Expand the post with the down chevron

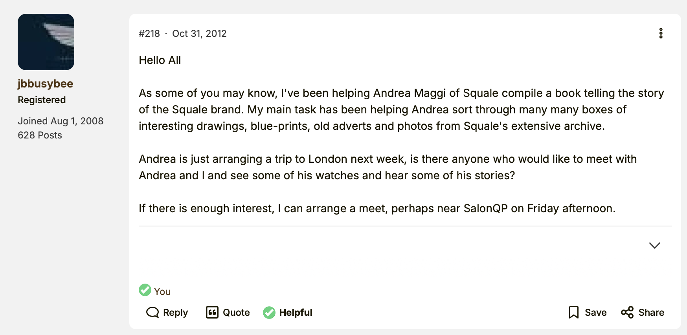click(654, 246)
